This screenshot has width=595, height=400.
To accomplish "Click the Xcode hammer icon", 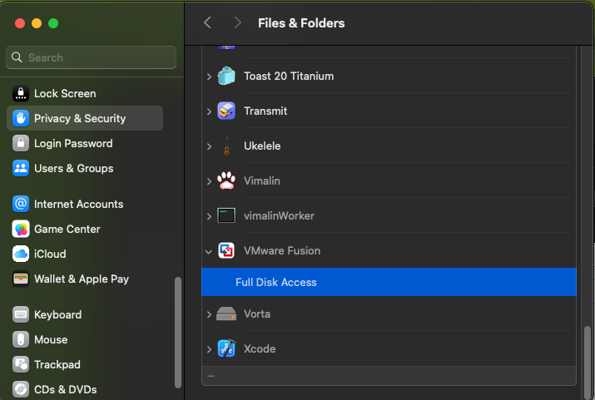I will pyautogui.click(x=226, y=348).
